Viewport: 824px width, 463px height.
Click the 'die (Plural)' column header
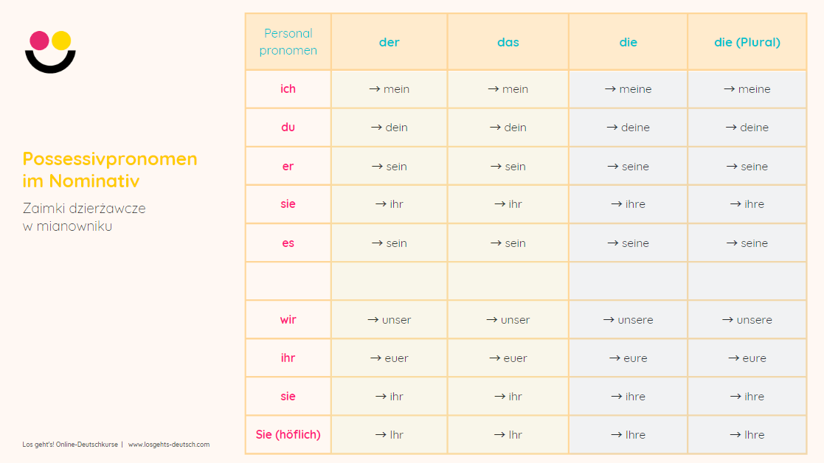[747, 42]
